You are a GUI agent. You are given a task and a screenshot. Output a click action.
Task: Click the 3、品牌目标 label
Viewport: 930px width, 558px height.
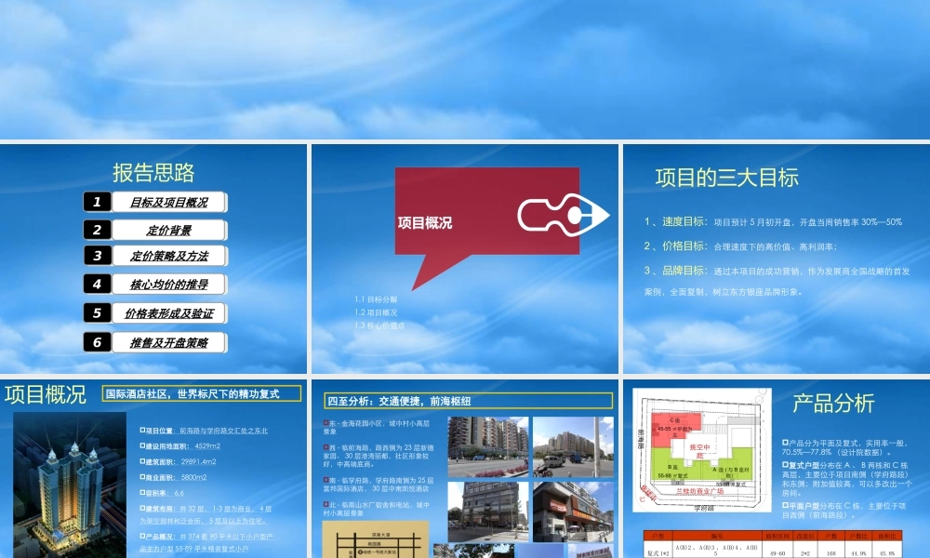[675, 271]
